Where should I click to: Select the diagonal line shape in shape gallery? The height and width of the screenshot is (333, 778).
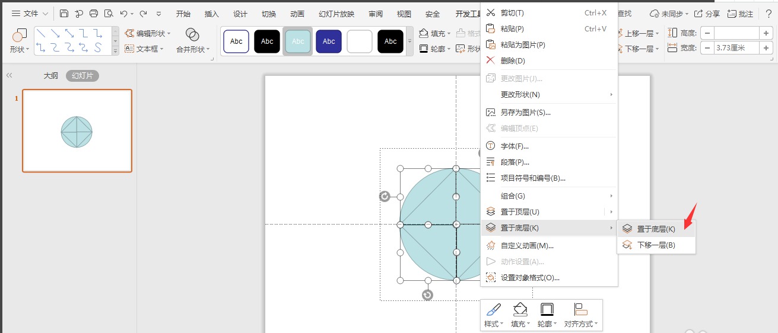(x=42, y=34)
